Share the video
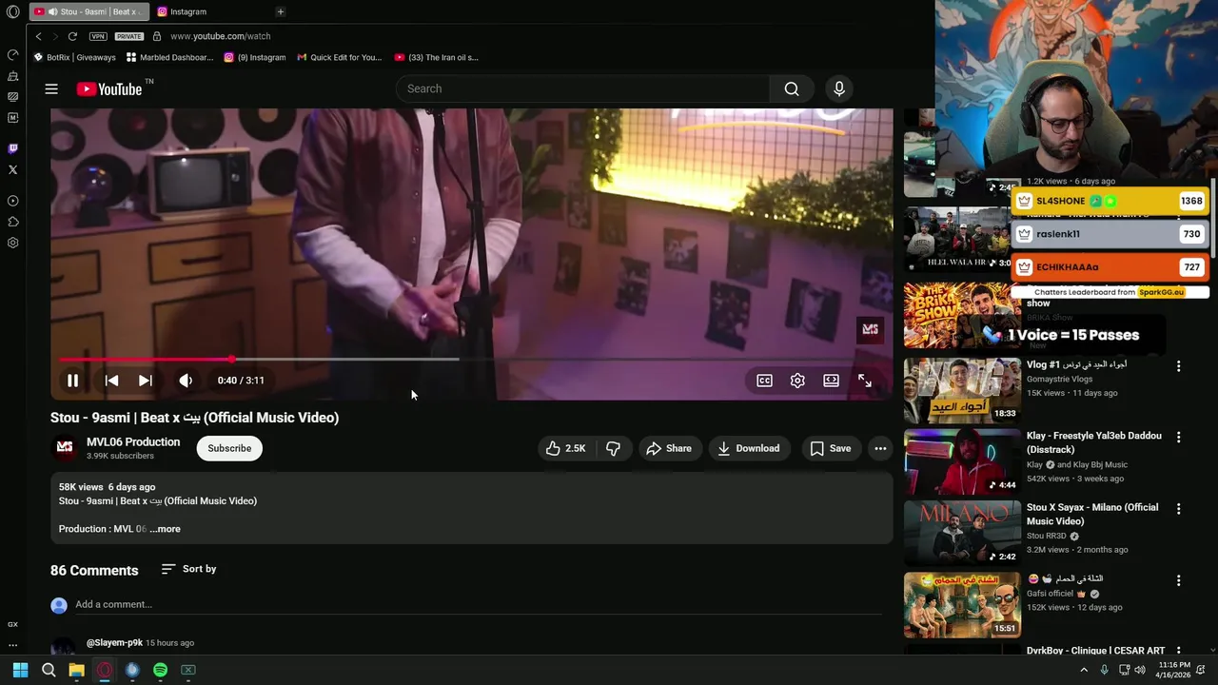The width and height of the screenshot is (1218, 685). (669, 448)
